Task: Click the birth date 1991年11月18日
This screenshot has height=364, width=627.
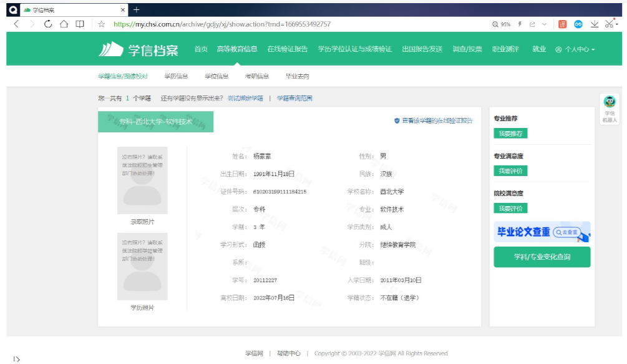Action: pyautogui.click(x=274, y=174)
